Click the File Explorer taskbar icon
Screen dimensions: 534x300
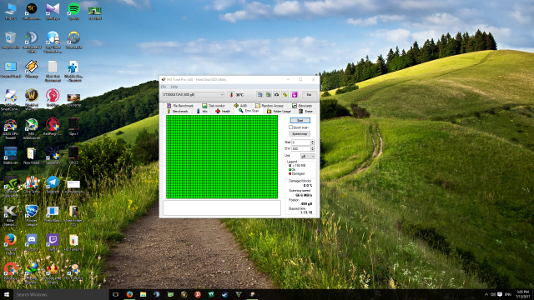143,294
